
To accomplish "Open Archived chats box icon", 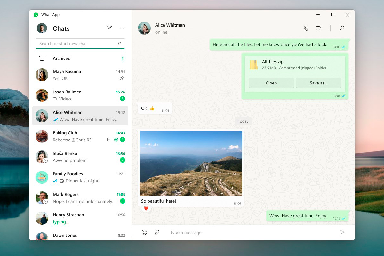I will (x=42, y=58).
